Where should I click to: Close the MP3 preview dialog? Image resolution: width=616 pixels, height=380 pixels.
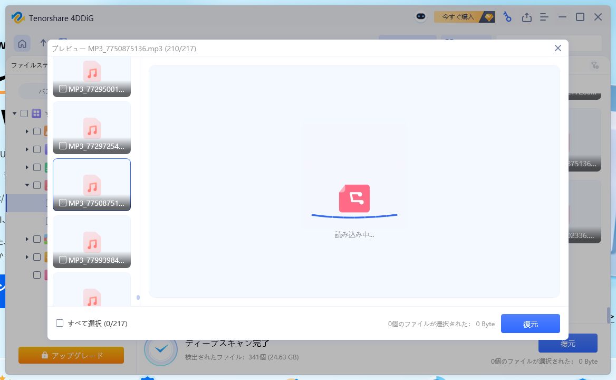(x=557, y=48)
